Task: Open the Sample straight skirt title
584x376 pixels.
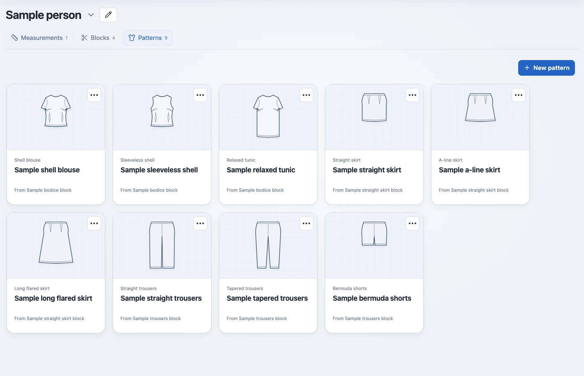Action: 367,170
